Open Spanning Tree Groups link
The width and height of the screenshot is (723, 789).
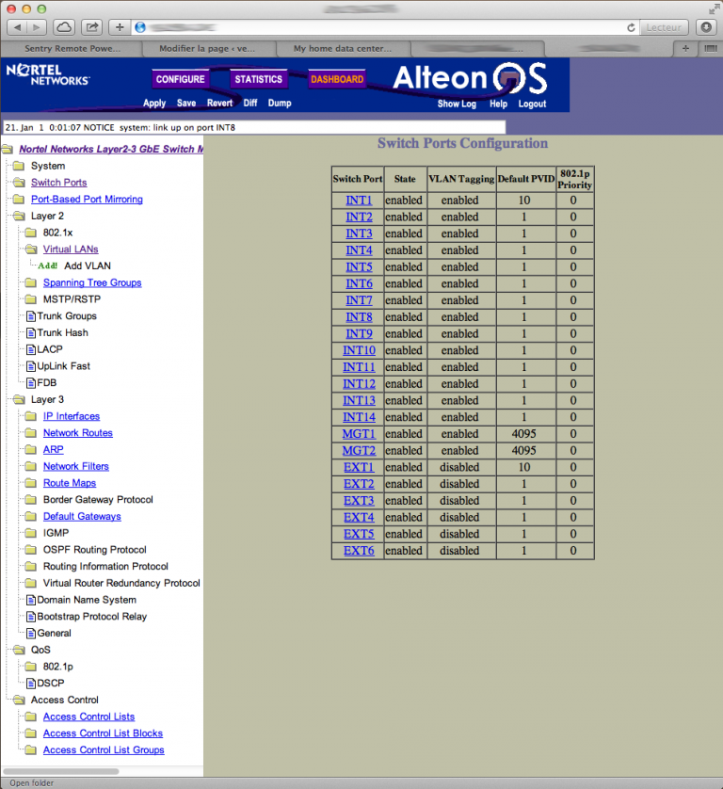pos(92,282)
